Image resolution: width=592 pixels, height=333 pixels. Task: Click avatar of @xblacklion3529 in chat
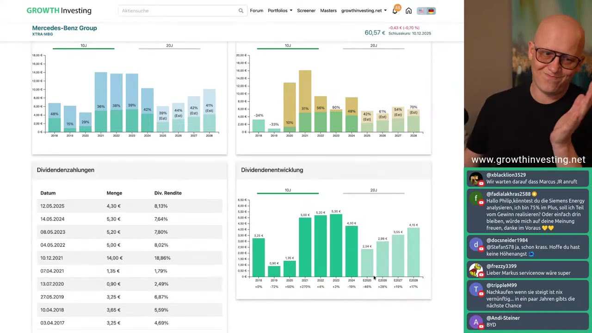click(475, 179)
